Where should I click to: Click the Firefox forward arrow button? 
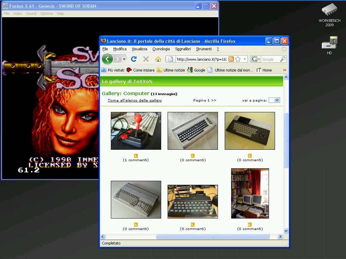pyautogui.click(x=117, y=59)
